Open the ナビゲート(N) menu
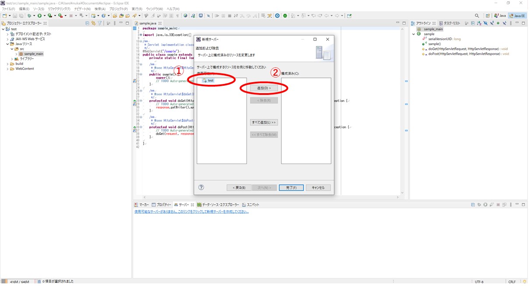This screenshot has height=286, width=530. [x=82, y=9]
